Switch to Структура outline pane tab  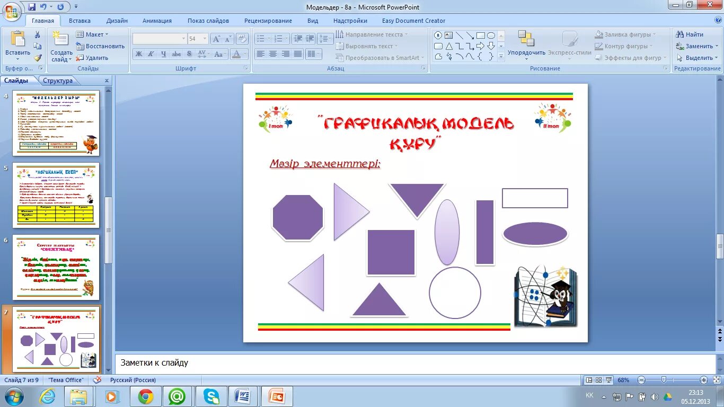coord(58,81)
